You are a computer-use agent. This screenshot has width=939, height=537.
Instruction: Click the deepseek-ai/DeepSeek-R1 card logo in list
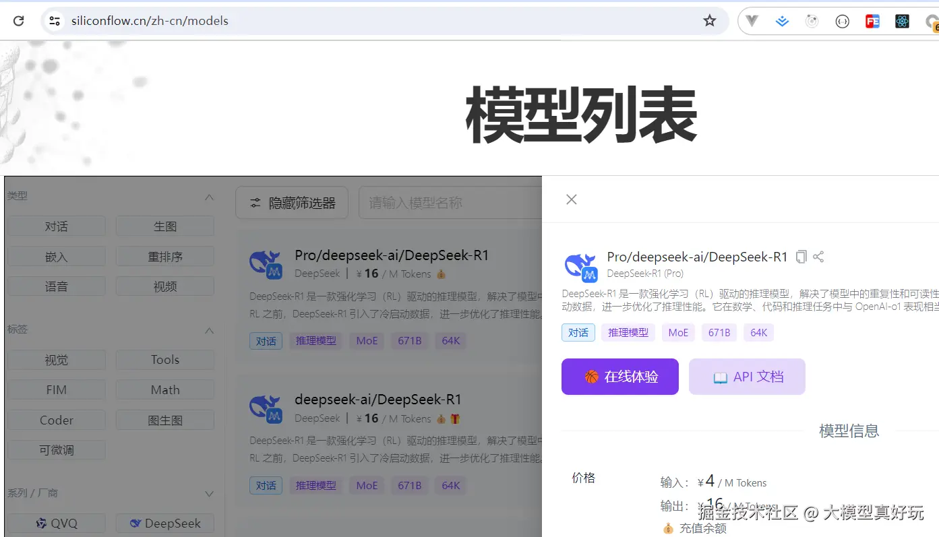click(266, 408)
